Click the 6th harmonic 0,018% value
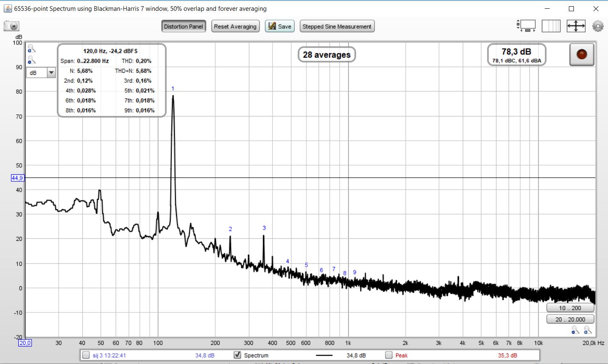The width and height of the screenshot is (608, 364). tap(86, 101)
